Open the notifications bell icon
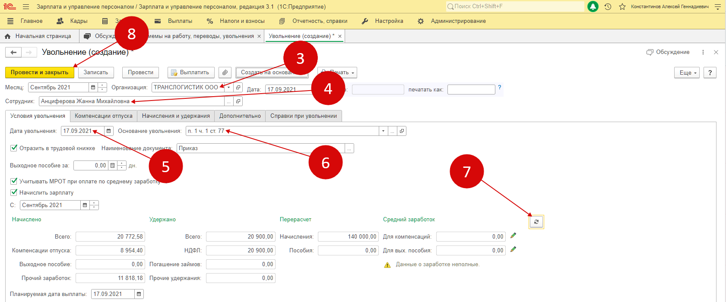Viewport: 726px width, 302px height. [x=593, y=6]
